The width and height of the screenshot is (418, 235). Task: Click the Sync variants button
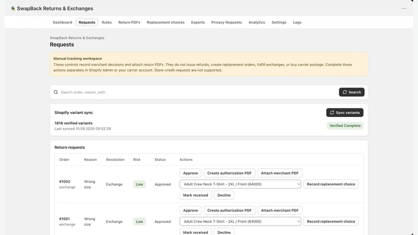click(x=345, y=113)
